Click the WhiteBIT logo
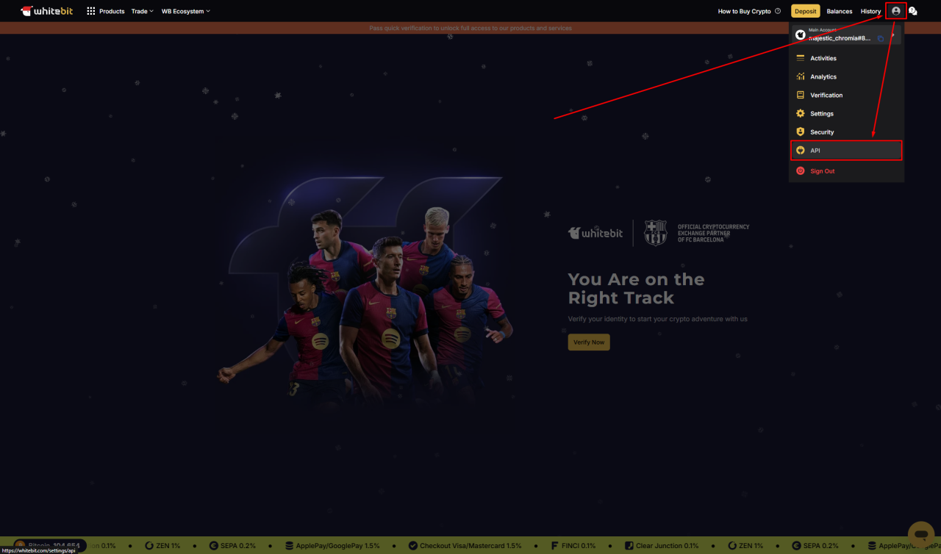 47,11
